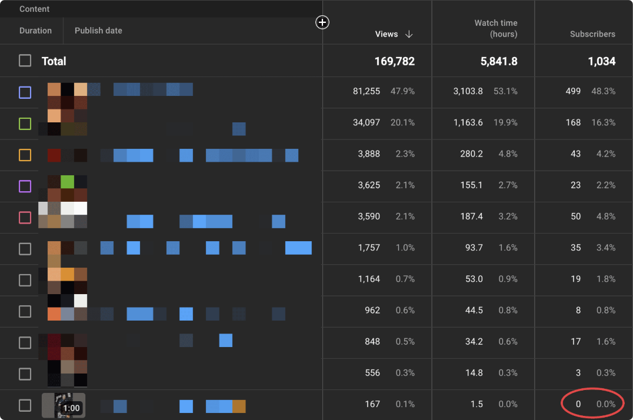Open the video thumbnail showing 1:00 duration
633x420 pixels.
coord(64,405)
